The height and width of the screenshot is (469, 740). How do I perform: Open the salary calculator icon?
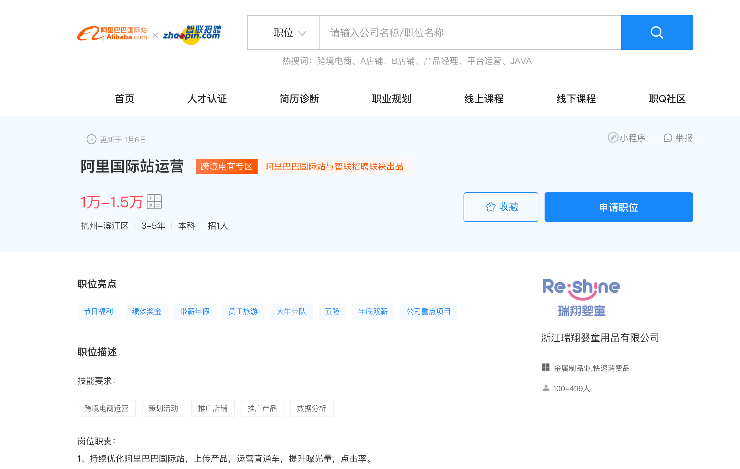[x=154, y=202]
